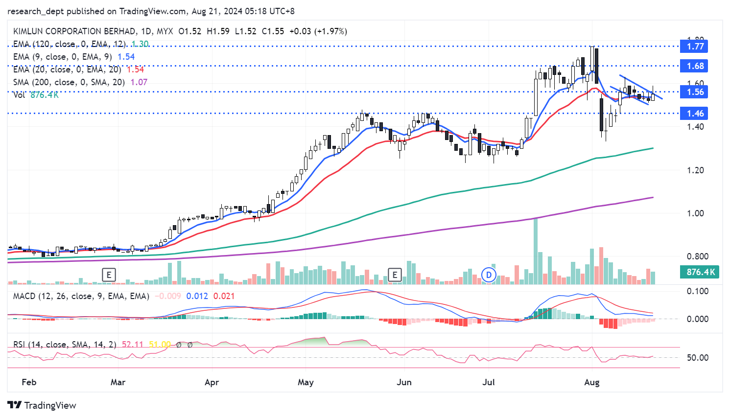Click the 876.4K volume axis label
The image size is (730, 418).
(700, 272)
